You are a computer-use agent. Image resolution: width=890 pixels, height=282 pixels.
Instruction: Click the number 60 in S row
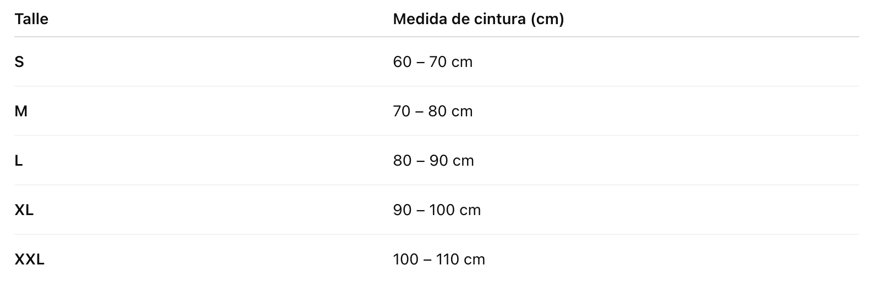pos(402,62)
